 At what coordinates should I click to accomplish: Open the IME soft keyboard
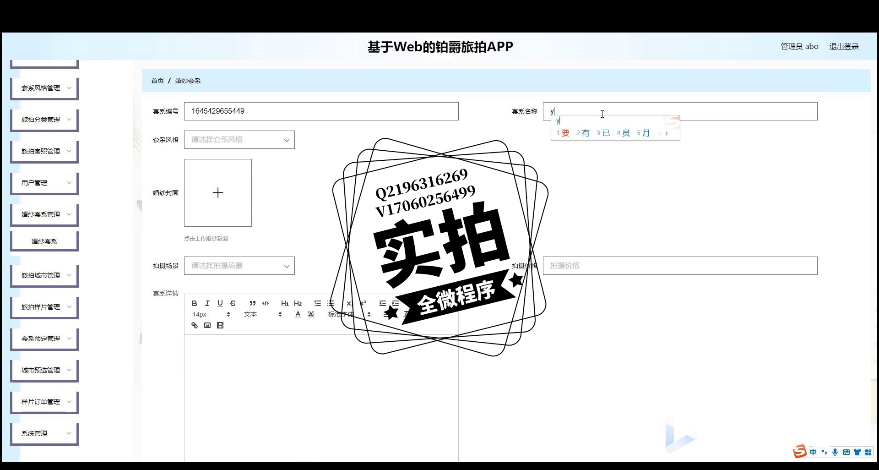(846, 452)
